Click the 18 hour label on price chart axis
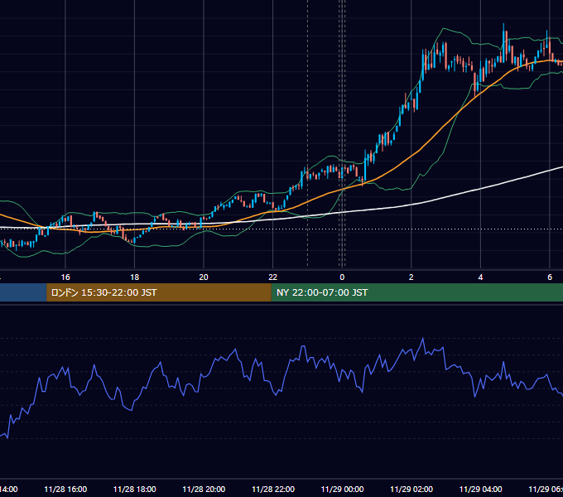This screenshot has width=563, height=497. pos(135,277)
